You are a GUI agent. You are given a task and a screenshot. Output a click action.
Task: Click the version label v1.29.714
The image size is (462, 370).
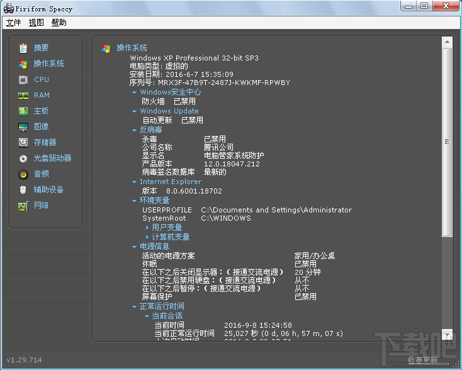pos(24,360)
